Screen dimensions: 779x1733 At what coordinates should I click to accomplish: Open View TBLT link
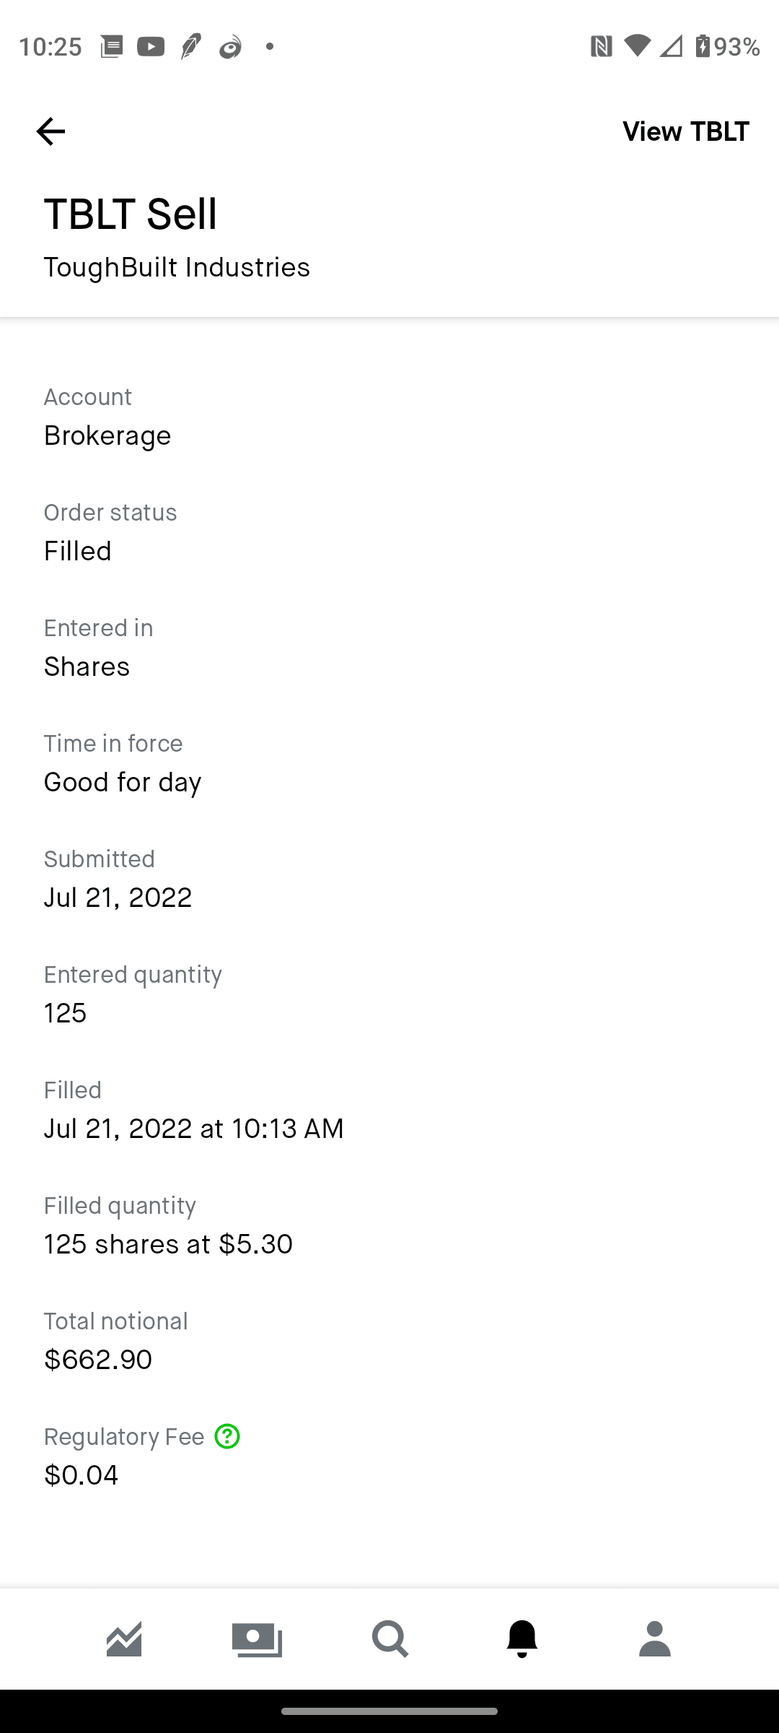tap(685, 131)
